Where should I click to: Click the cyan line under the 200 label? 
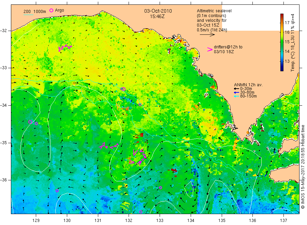click(x=28, y=14)
